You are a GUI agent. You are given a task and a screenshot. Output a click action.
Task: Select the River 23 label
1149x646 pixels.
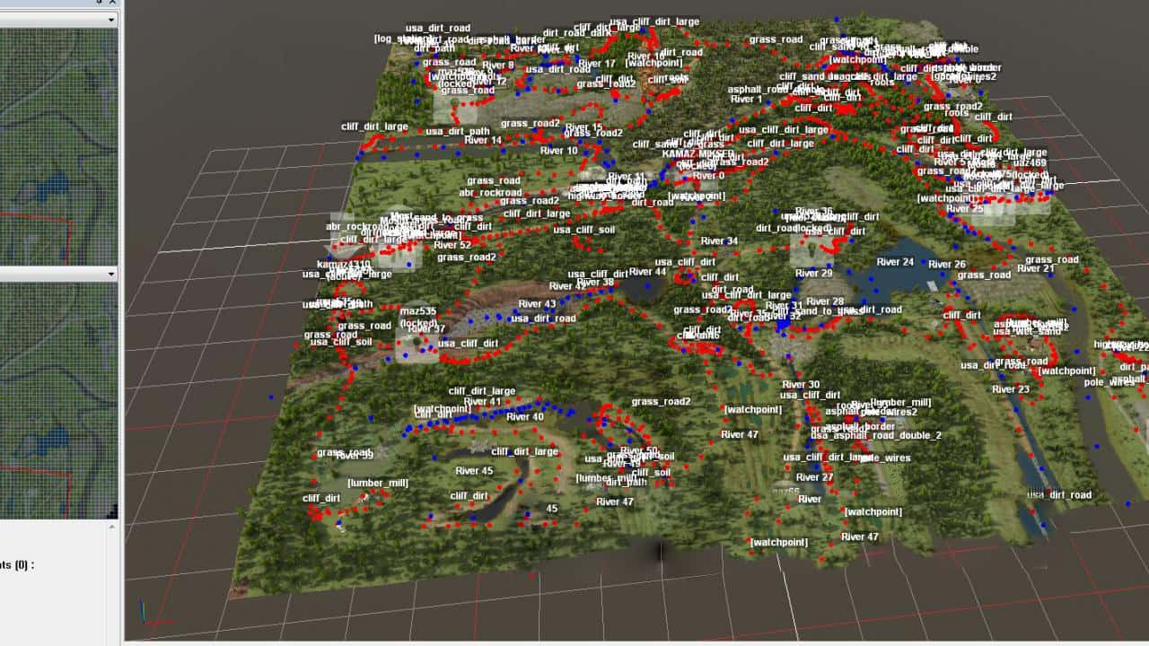click(1011, 389)
